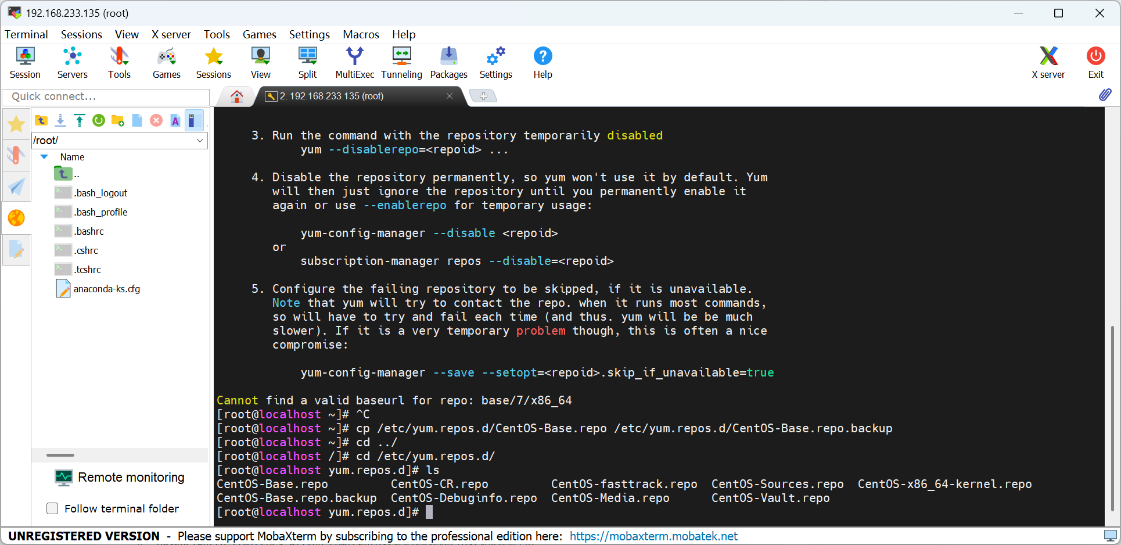Split the terminal view
The width and height of the screenshot is (1121, 545).
[x=307, y=62]
